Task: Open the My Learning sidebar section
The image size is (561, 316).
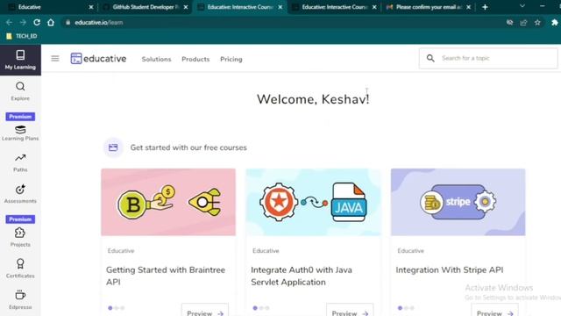Action: pos(20,60)
